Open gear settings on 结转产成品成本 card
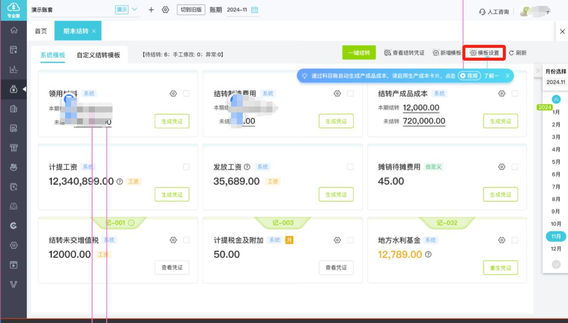The width and height of the screenshot is (568, 323). [x=501, y=94]
